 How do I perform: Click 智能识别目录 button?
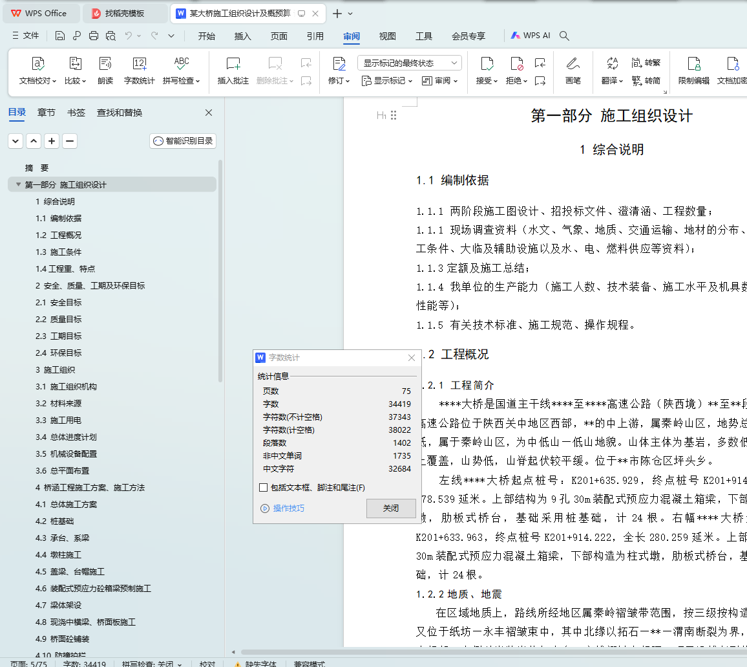pos(183,141)
